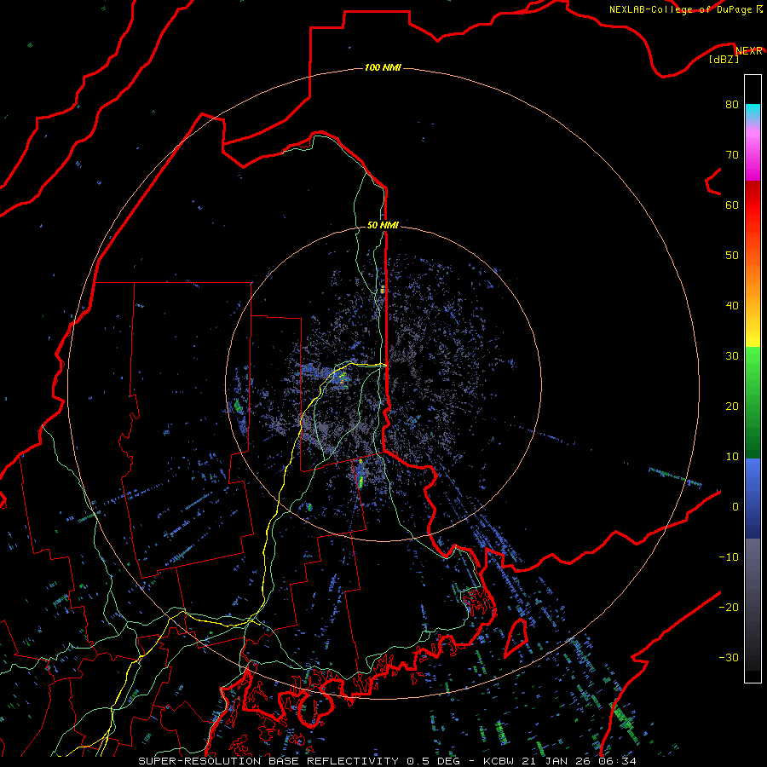The height and width of the screenshot is (767, 767).
Task: Click the 0 dBZ scale value
Action: click(735, 507)
